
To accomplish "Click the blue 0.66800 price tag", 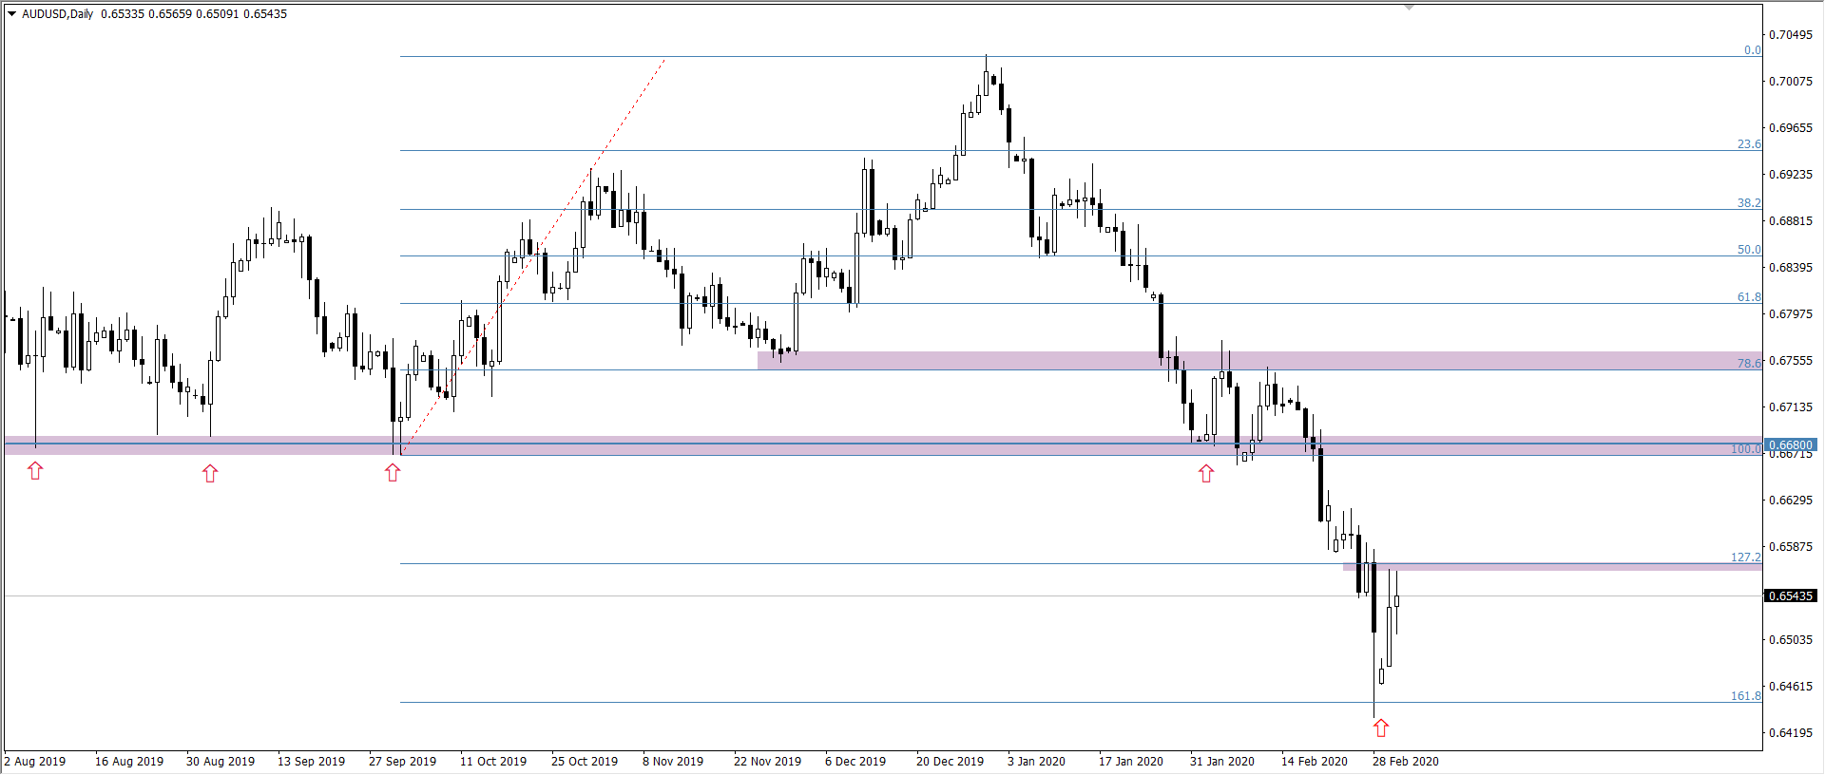I will [1790, 444].
